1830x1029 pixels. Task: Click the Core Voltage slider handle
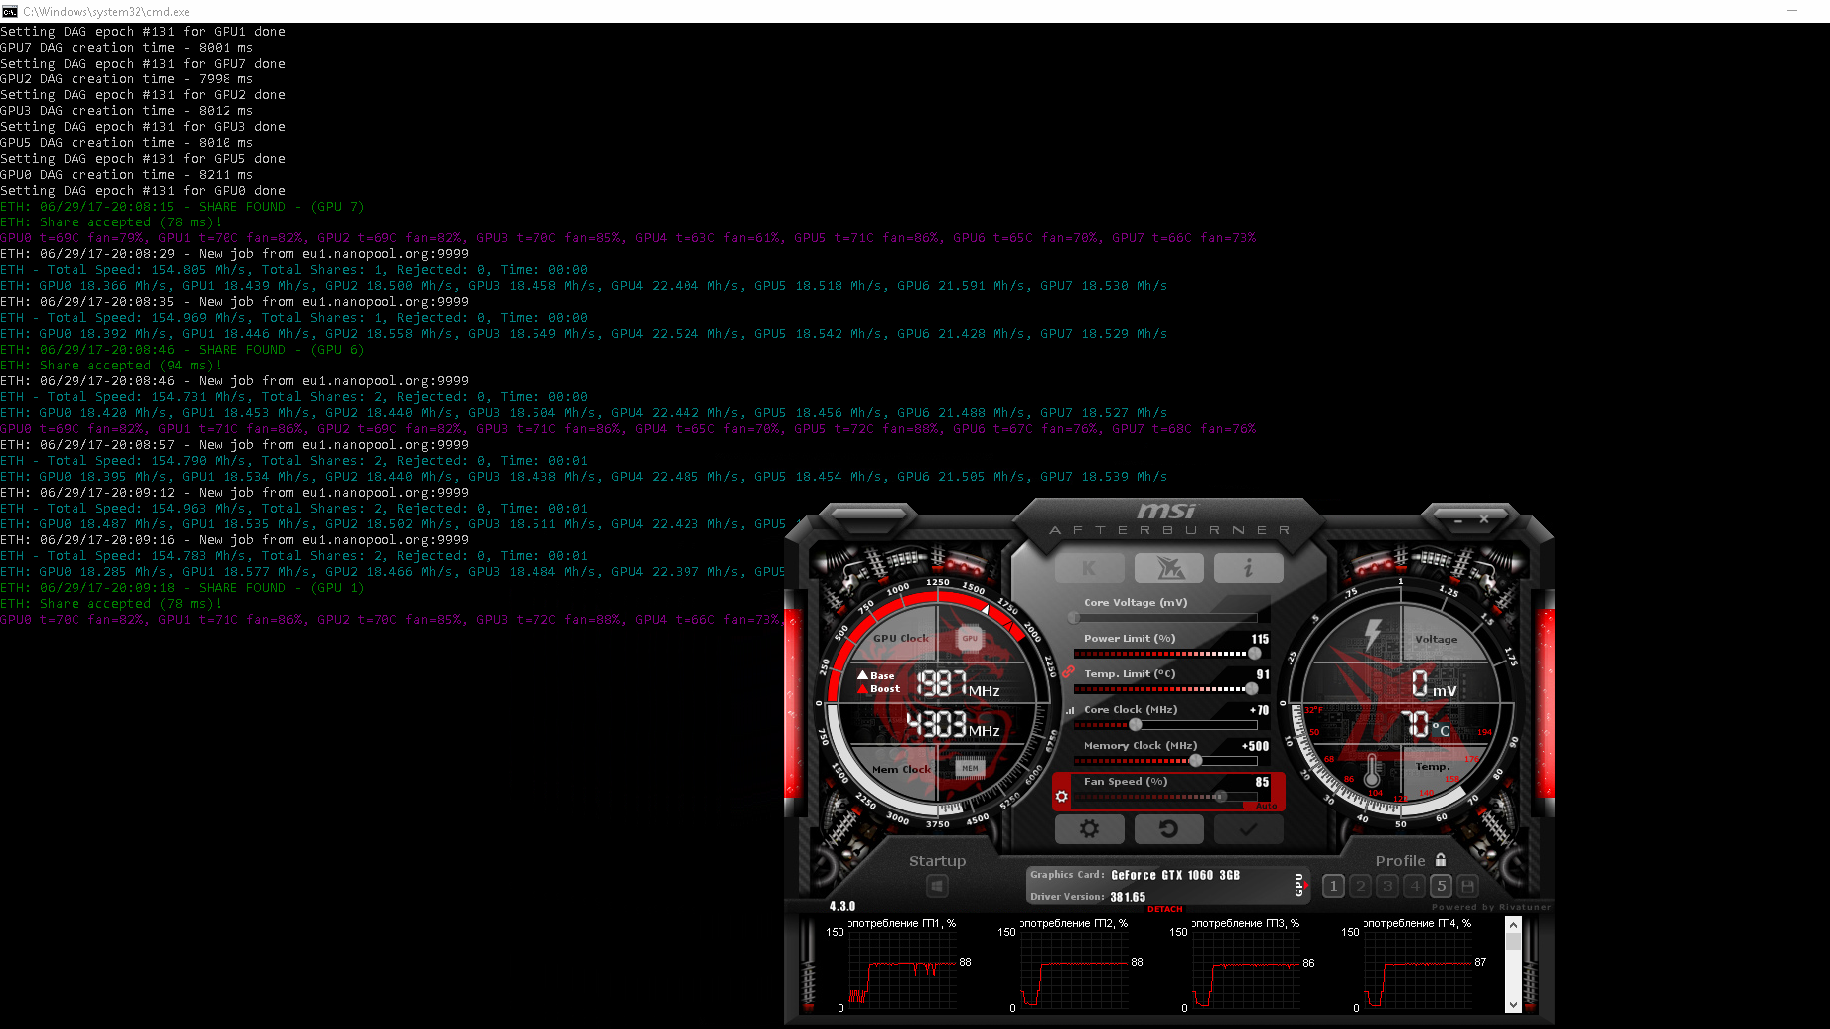coord(1074,618)
